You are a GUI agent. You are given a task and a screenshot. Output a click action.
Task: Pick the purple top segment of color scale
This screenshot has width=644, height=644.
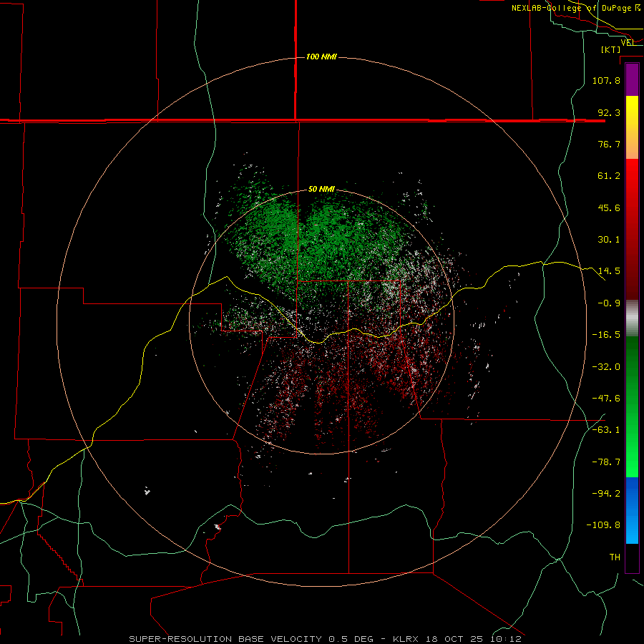tap(632, 79)
